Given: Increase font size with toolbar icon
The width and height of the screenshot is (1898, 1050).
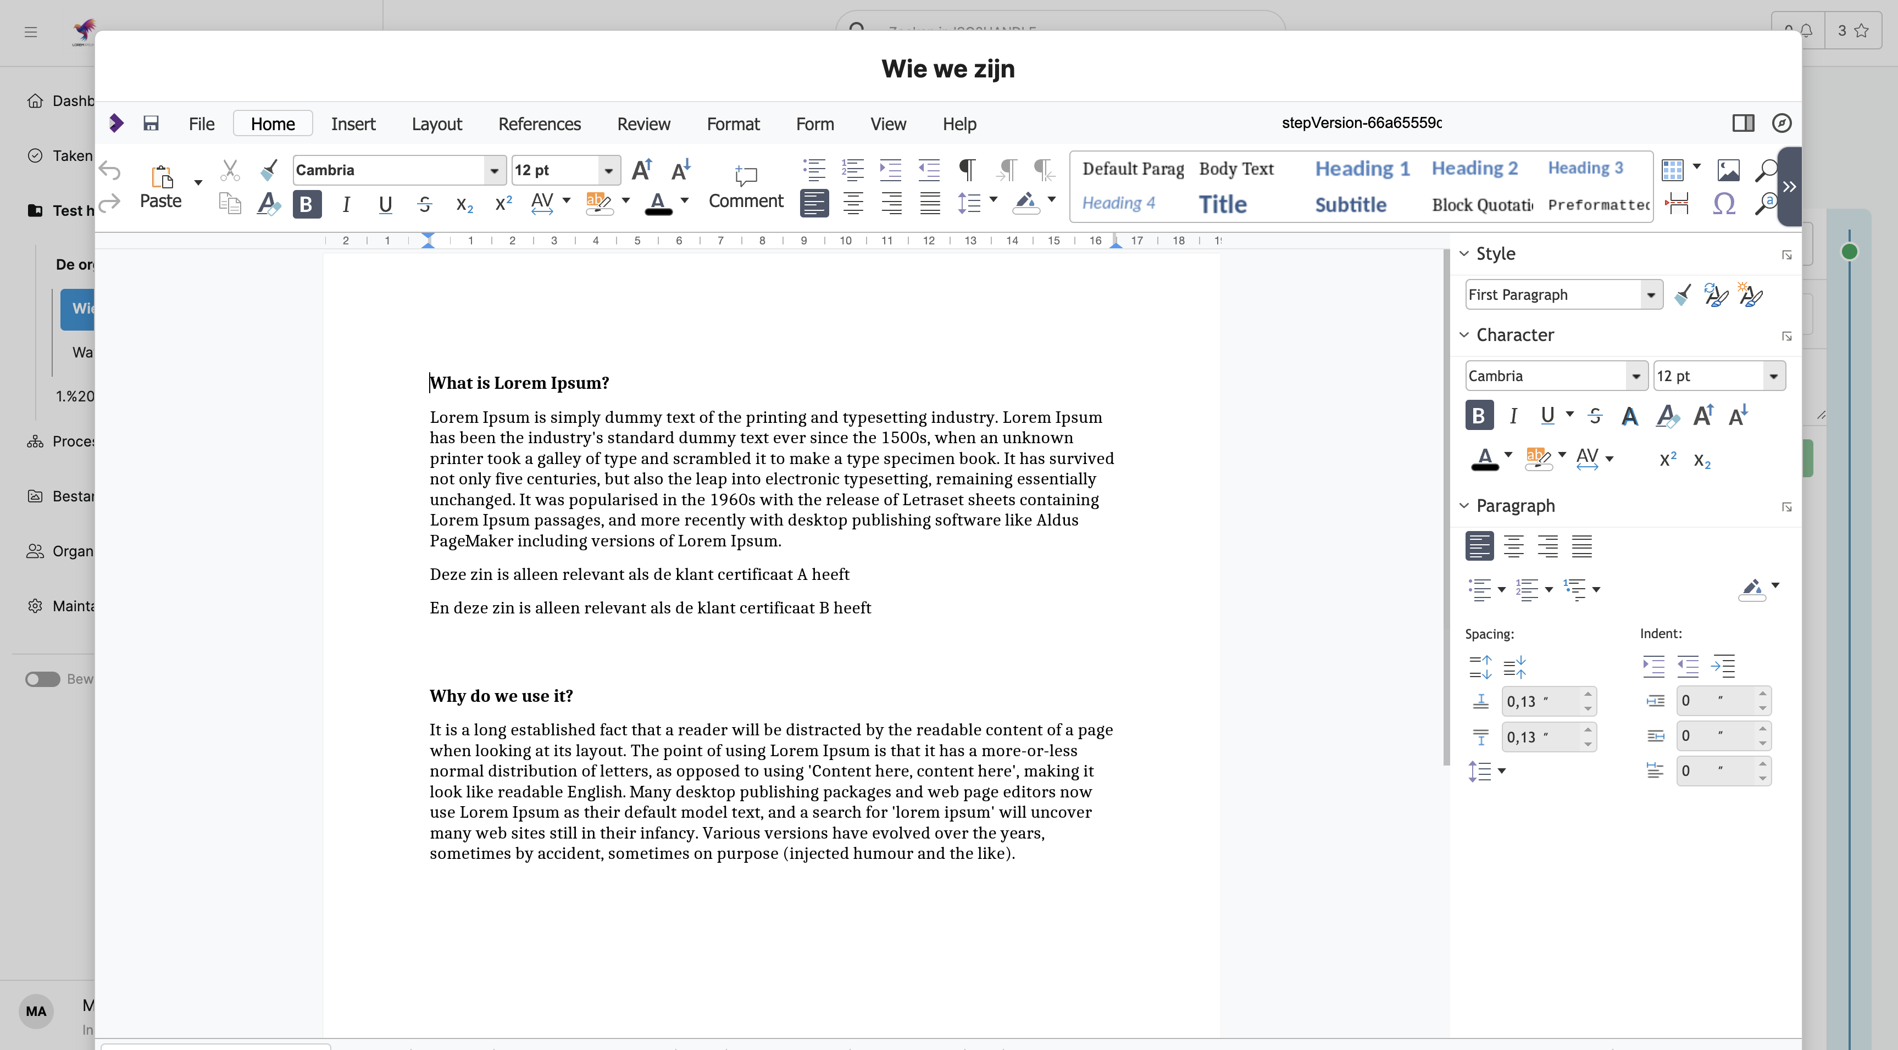Looking at the screenshot, I should pyautogui.click(x=642, y=170).
